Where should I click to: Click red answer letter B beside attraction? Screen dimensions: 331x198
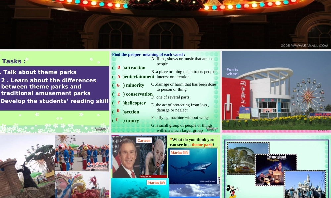coord(119,67)
